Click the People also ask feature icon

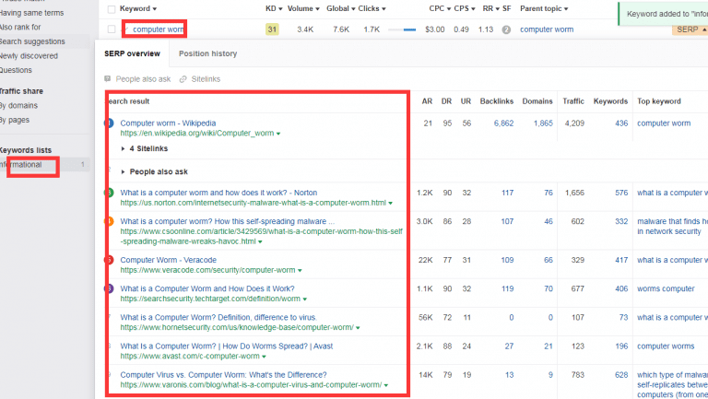click(108, 79)
